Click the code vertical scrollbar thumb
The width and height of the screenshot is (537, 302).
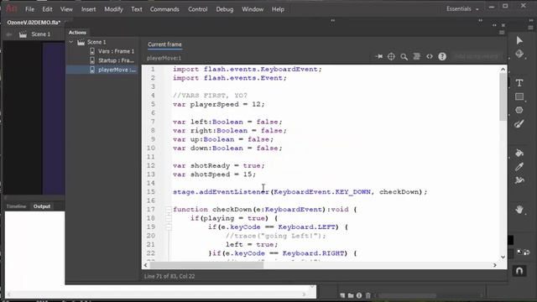click(503, 97)
